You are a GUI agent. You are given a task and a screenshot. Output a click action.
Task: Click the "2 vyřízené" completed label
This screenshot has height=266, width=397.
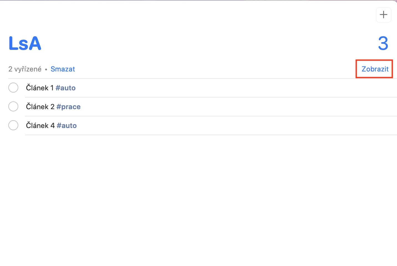(25, 69)
